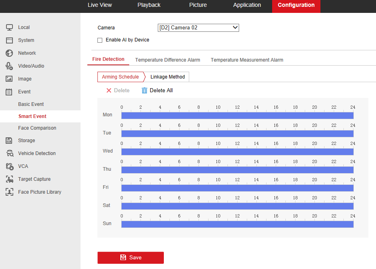Image resolution: width=376 pixels, height=269 pixels.
Task: Open the Camera dropdown list
Action: tap(198, 28)
